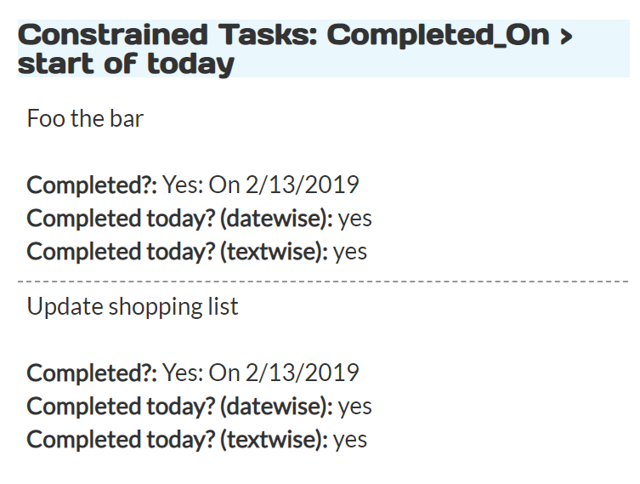The width and height of the screenshot is (640, 484).
Task: Click datewise label under Foo the bar
Action: tap(179, 219)
